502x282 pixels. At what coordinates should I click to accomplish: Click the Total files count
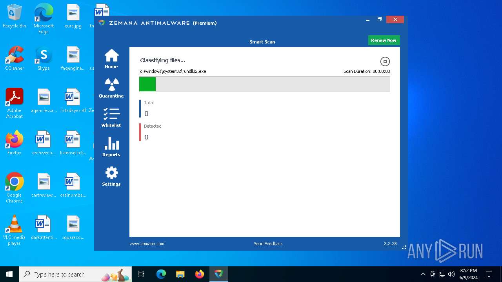146,114
